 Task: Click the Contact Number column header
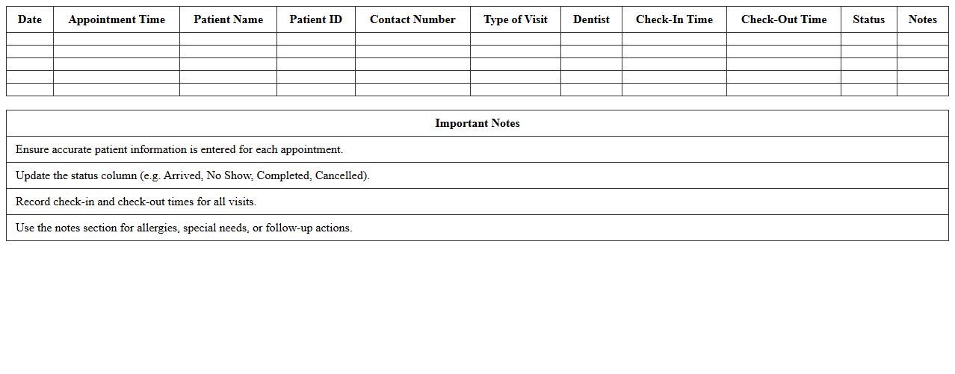[412, 19]
